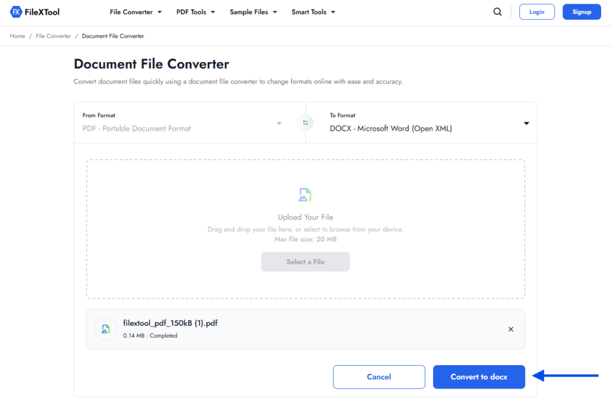Expand the Smart Tools menu chevron

(x=333, y=11)
